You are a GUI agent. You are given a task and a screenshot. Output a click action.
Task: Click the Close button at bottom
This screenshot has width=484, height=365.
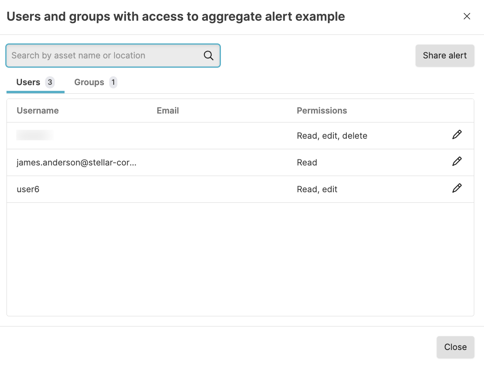point(455,347)
